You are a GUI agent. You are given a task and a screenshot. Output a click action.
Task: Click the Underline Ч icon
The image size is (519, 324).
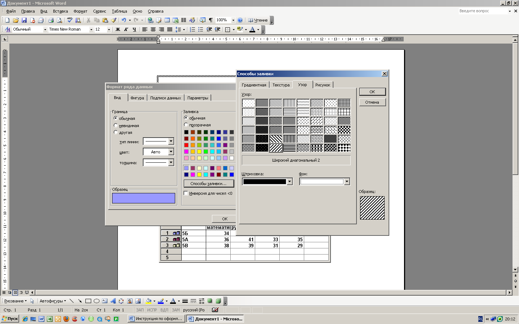tap(134, 30)
